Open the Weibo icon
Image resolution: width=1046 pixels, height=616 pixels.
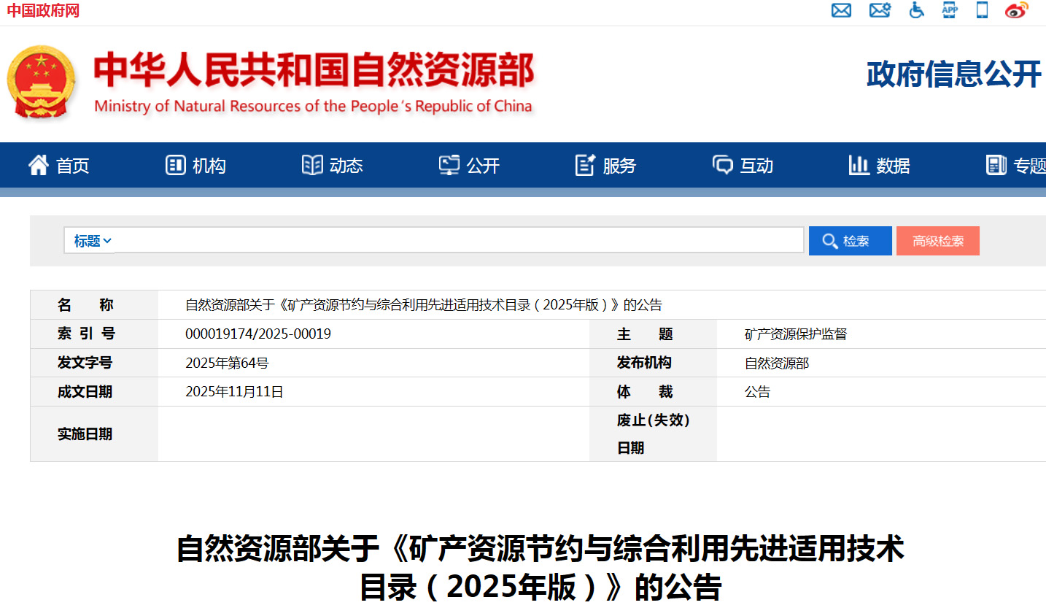1016,10
